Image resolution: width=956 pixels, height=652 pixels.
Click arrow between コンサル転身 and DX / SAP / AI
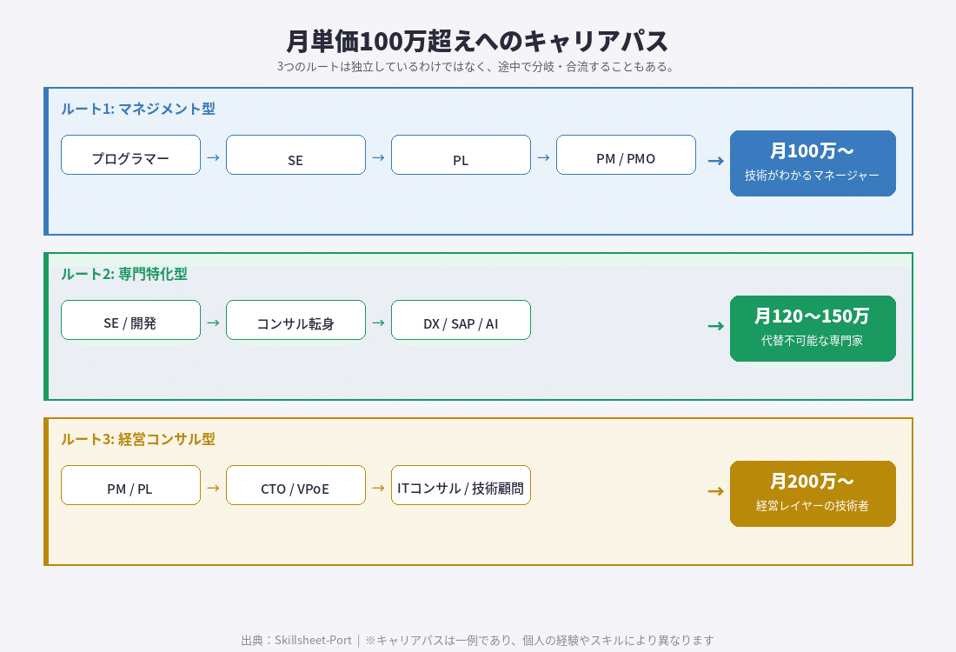pos(378,323)
